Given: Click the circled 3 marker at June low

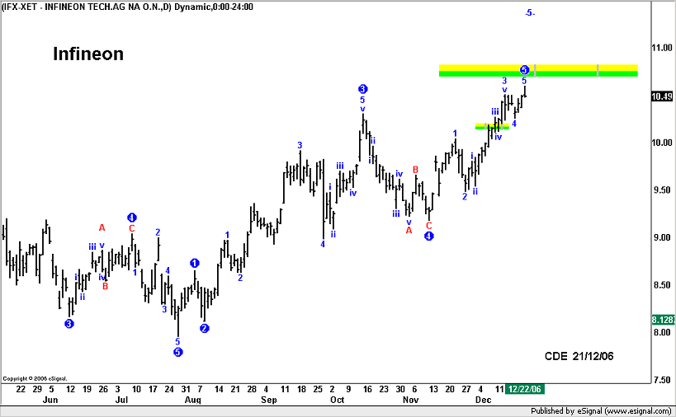Looking at the screenshot, I should point(69,324).
